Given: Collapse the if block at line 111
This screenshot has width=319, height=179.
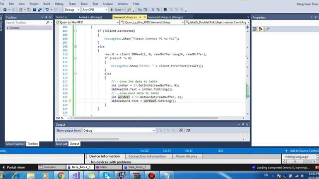Looking at the screenshot, I should click(75, 58).
